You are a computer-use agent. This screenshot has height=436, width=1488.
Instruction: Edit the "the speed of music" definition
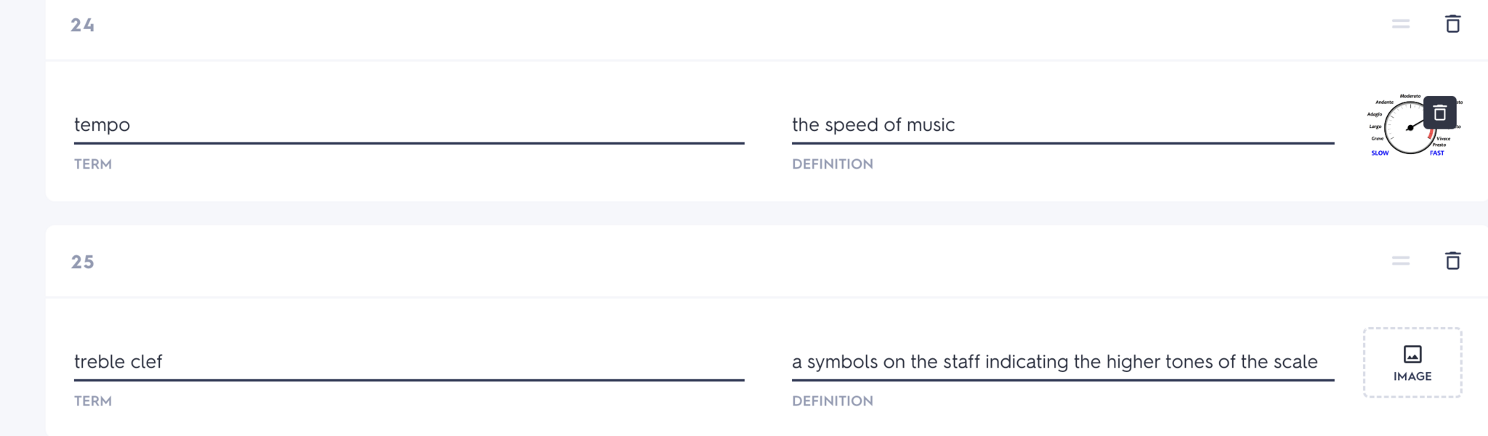[x=1062, y=125]
